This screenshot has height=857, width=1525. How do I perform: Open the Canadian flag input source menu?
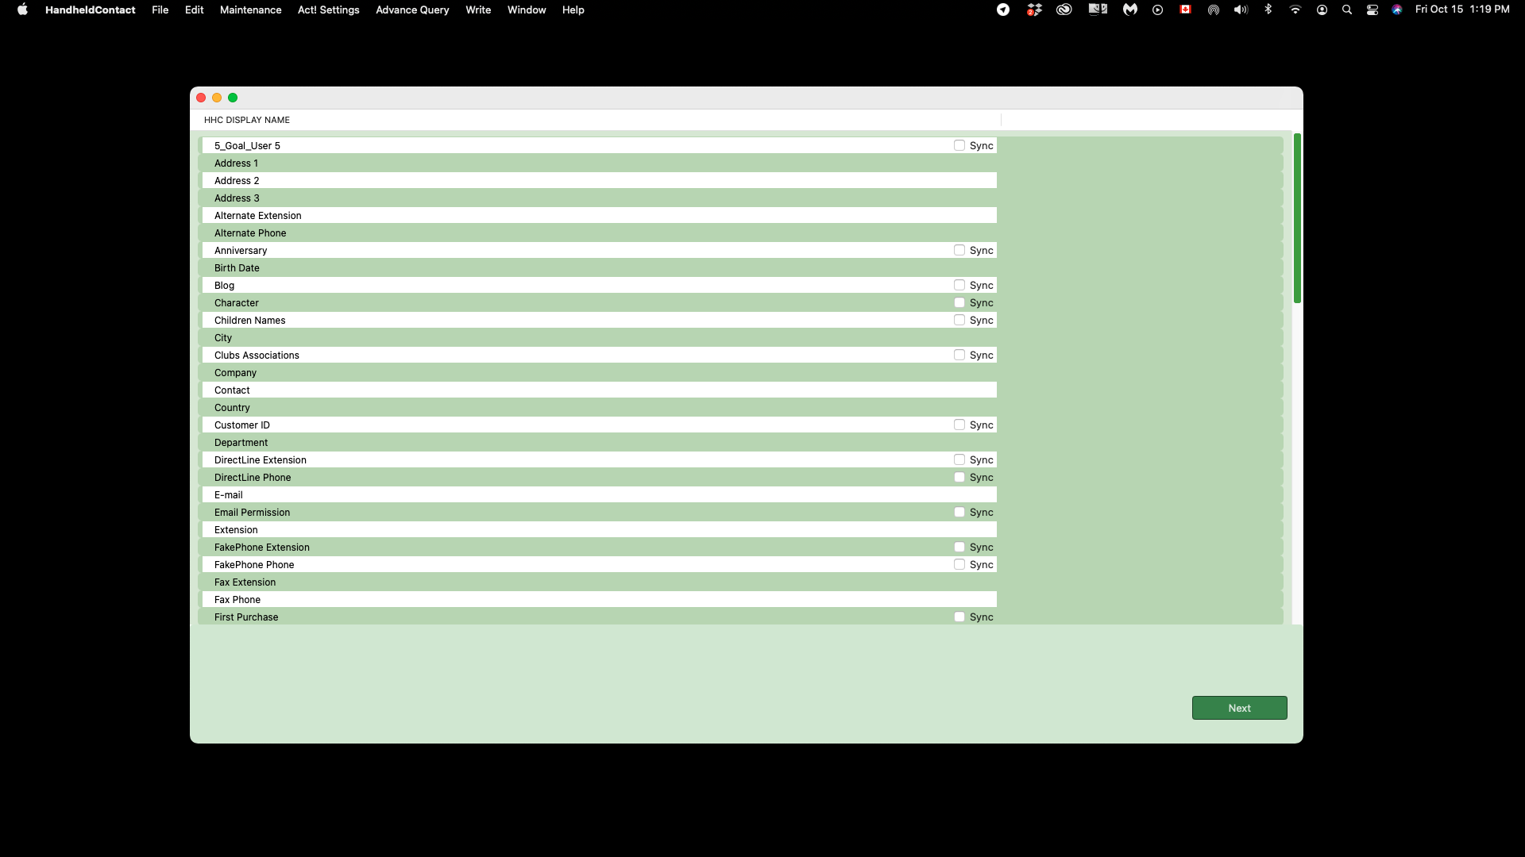coord(1185,10)
